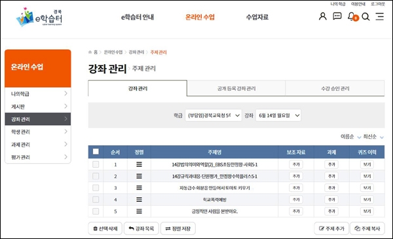Click 나의학급 link at top right

pyautogui.click(x=337, y=4)
